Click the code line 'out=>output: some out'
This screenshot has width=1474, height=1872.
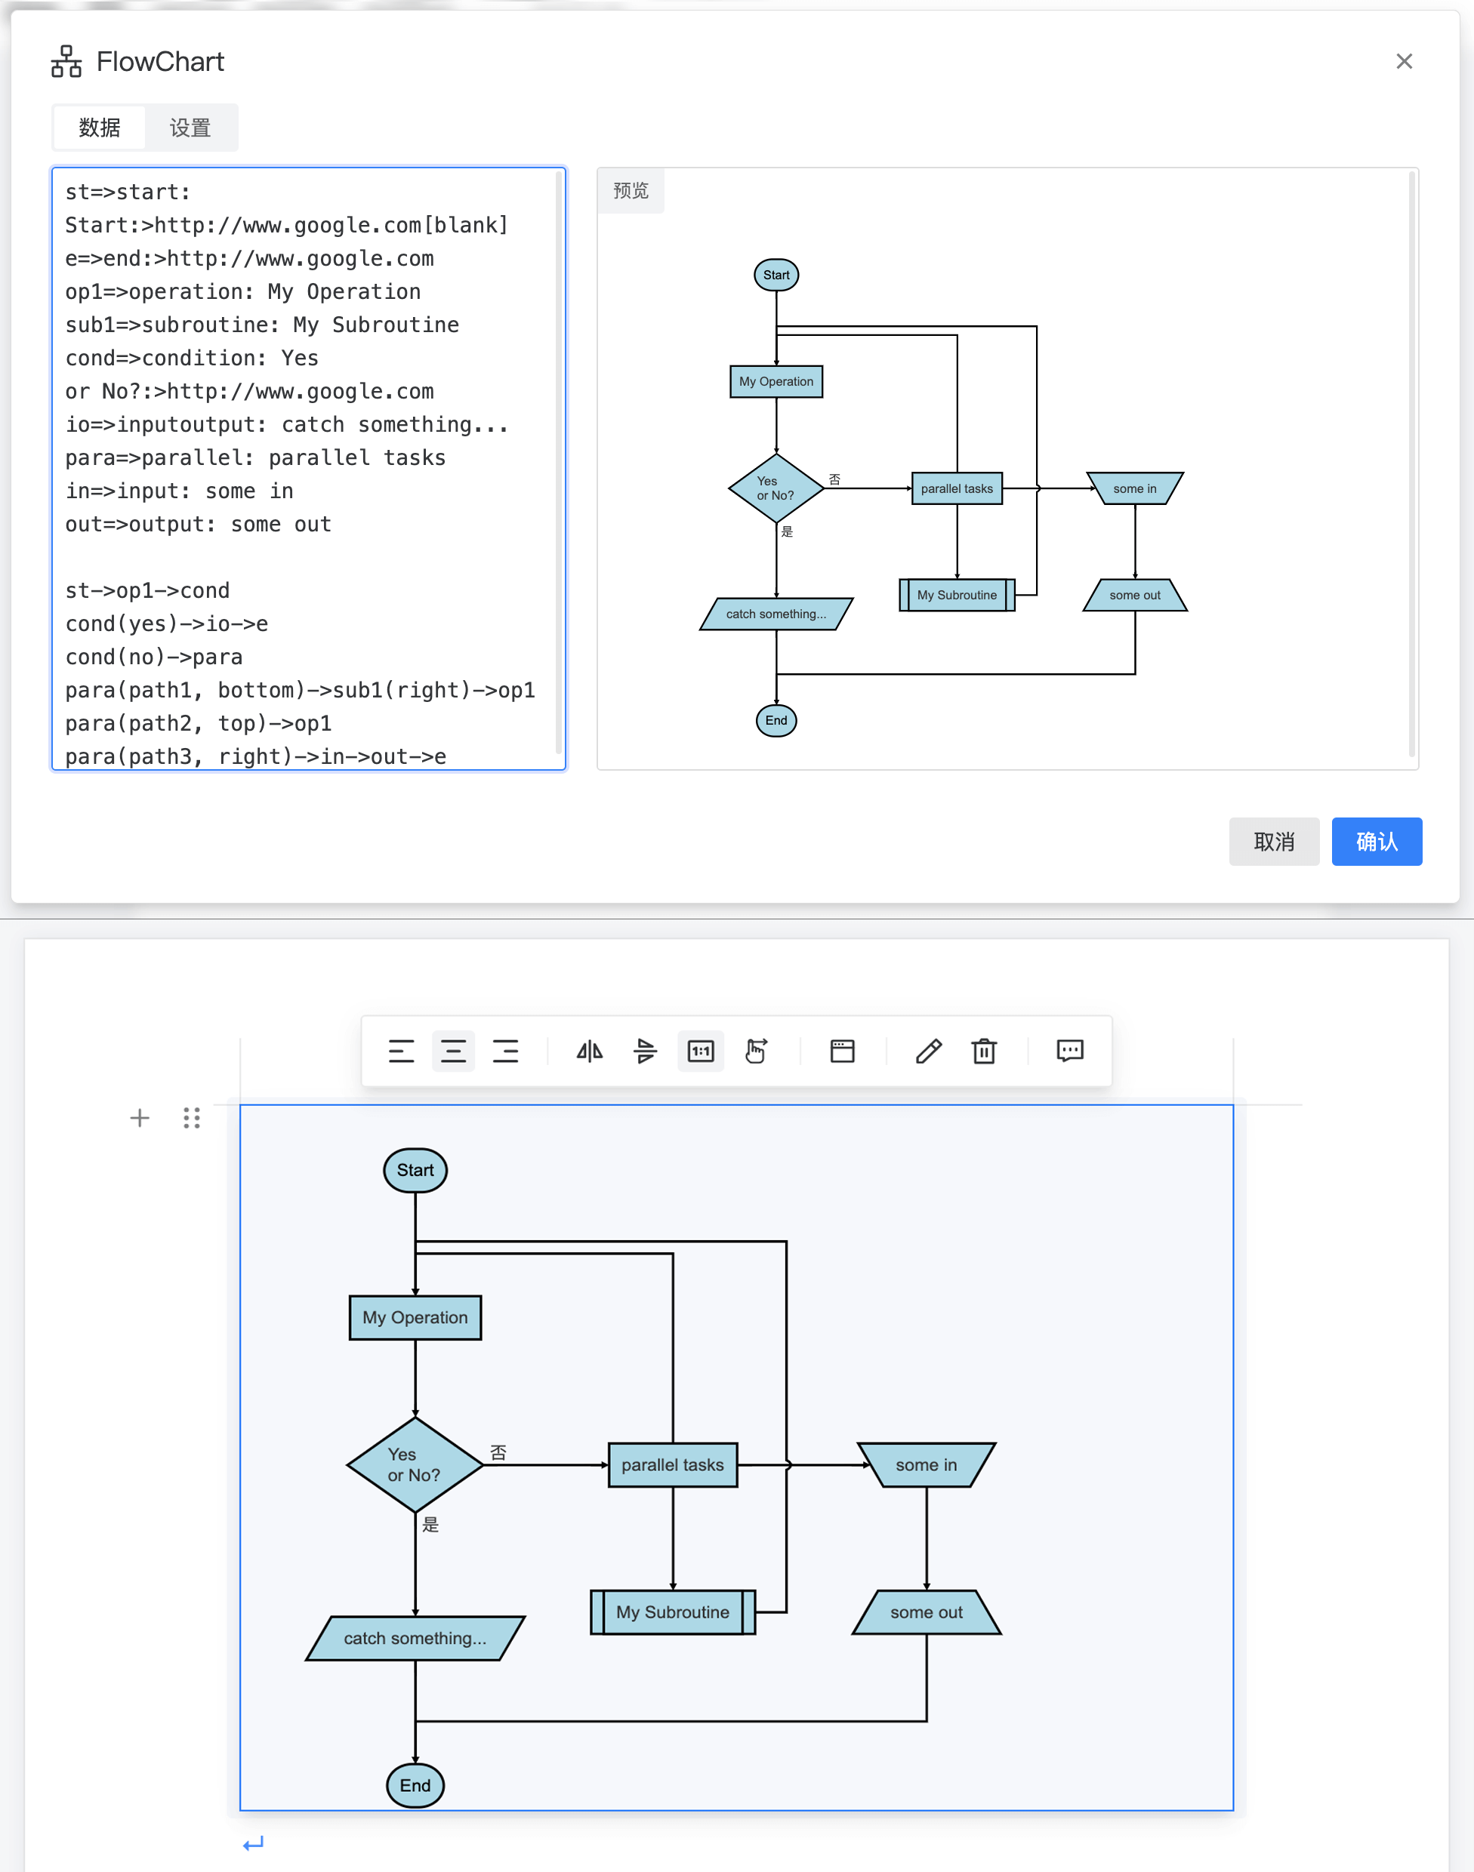[x=199, y=525]
